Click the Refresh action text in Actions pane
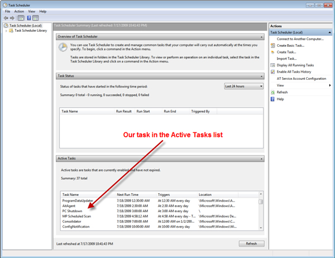335x258 pixels. pyautogui.click(x=282, y=92)
